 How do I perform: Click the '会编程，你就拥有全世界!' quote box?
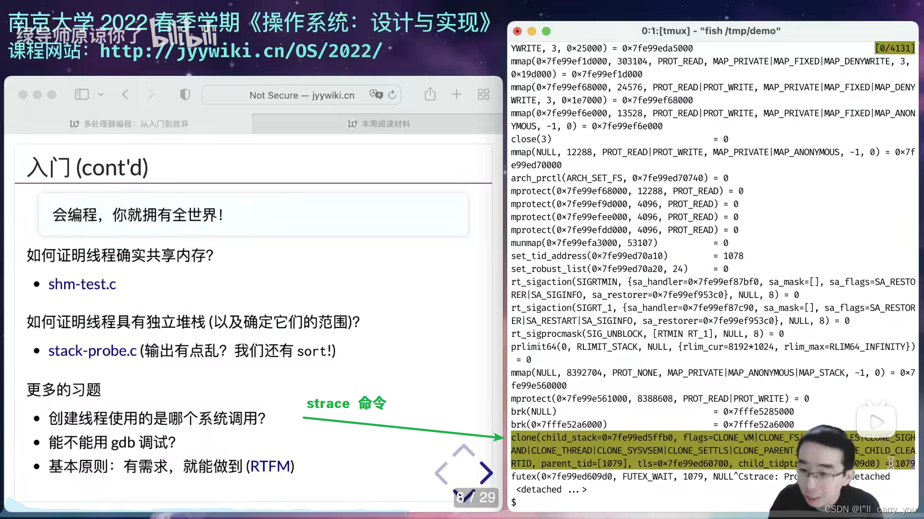(253, 214)
